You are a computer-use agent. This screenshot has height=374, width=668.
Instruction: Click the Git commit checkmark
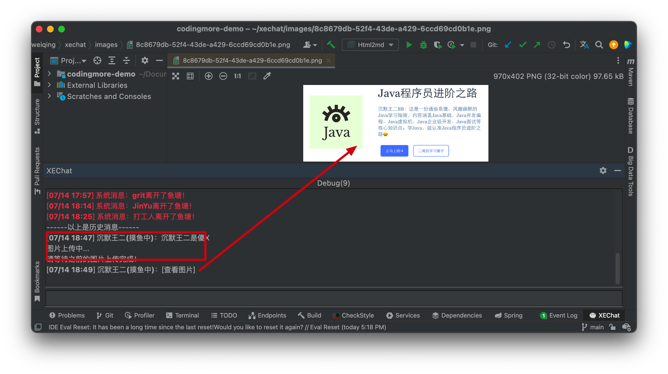pyautogui.click(x=523, y=45)
